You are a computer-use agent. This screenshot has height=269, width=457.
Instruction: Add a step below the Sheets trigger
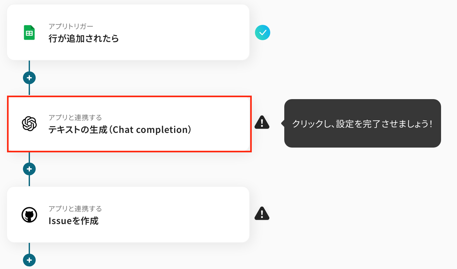pyautogui.click(x=29, y=78)
